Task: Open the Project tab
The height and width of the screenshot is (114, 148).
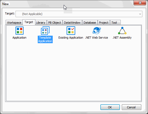Action: point(104,23)
